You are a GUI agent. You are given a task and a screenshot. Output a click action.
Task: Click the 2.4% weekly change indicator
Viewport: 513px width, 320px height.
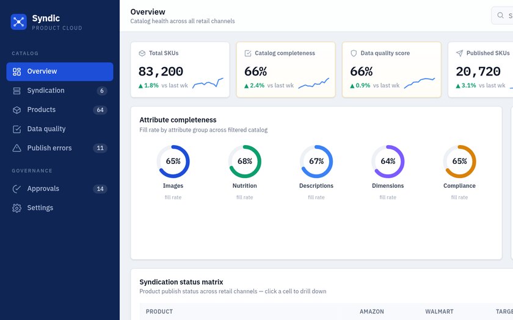(x=254, y=85)
